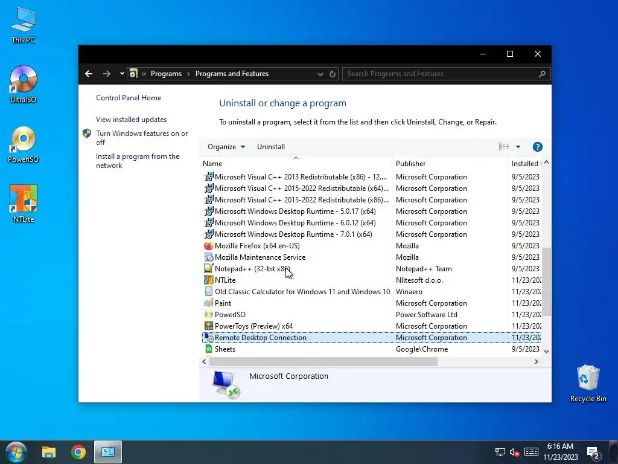Viewport: 618px width, 464px height.
Task: Select Mozilla Maintenance Service row
Action: [x=372, y=257]
